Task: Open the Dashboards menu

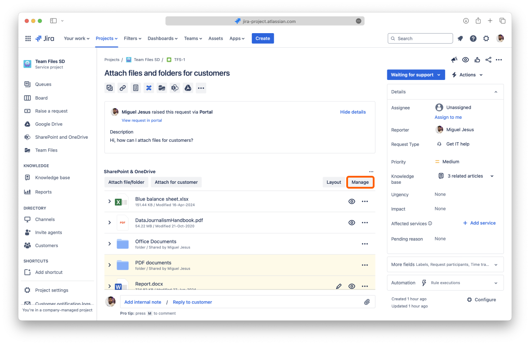Action: (x=162, y=38)
